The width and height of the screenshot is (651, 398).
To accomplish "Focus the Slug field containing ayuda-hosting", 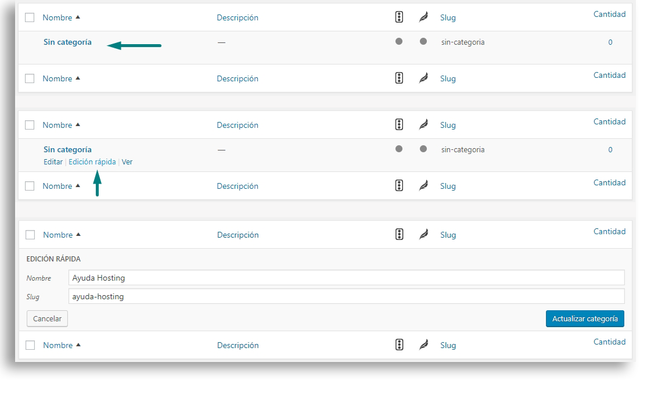I will click(346, 296).
